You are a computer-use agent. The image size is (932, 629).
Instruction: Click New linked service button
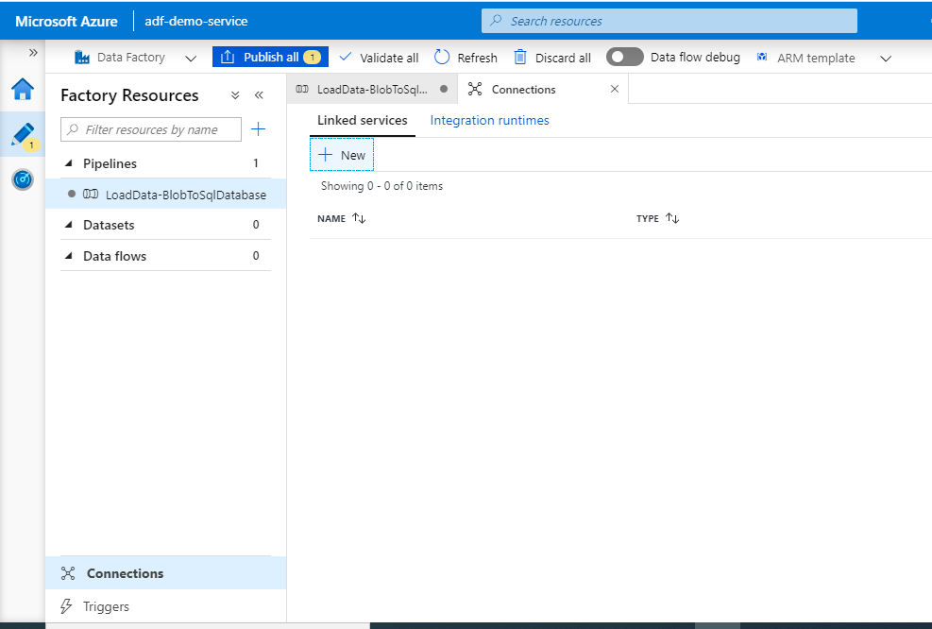(342, 155)
